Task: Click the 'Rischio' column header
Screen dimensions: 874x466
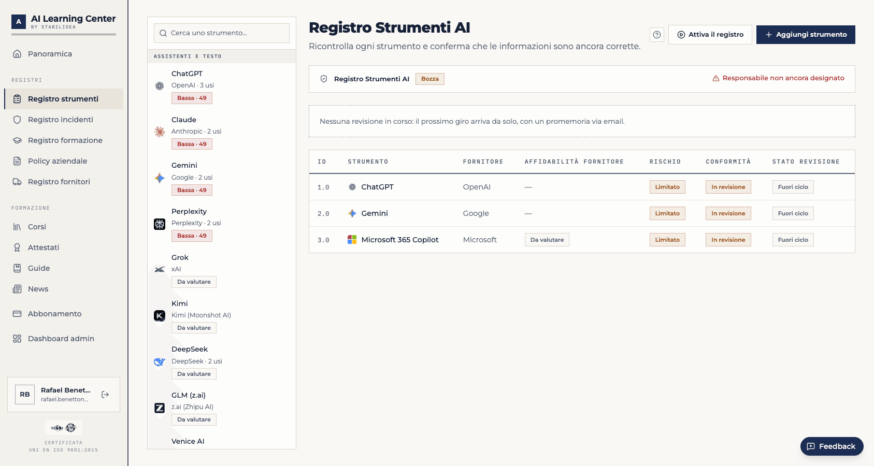Action: point(665,162)
